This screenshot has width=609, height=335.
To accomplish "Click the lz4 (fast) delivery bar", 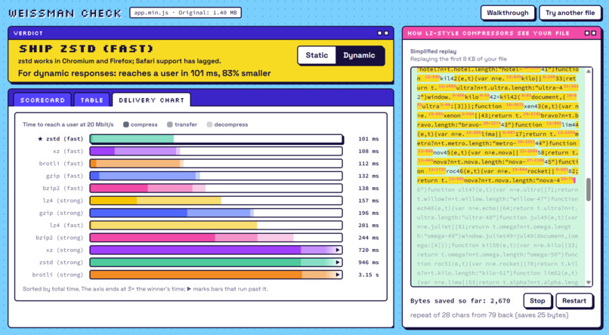I will pyautogui.click(x=216, y=226).
